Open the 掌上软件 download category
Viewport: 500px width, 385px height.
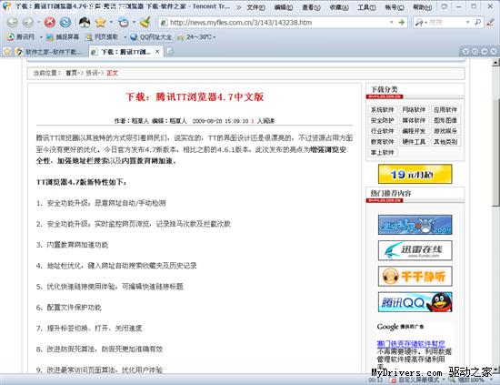coord(383,152)
